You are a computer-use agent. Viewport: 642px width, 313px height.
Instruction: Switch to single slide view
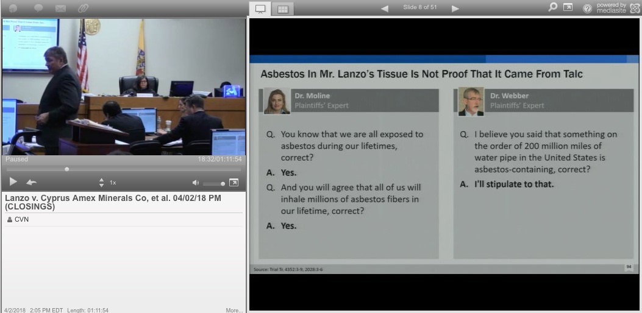[x=260, y=9]
